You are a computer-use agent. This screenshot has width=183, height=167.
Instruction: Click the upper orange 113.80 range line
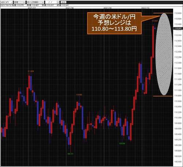tap(163, 13)
